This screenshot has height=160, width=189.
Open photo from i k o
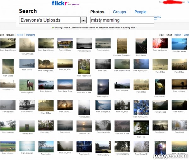coord(141,127)
